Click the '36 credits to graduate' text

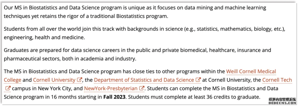pyautogui.click(x=233, y=97)
